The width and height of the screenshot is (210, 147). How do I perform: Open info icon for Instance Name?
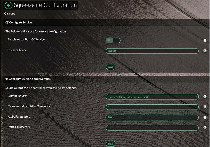coord(205,51)
